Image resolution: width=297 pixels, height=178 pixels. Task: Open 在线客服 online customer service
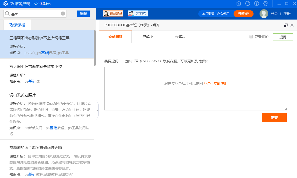tap(113, 13)
